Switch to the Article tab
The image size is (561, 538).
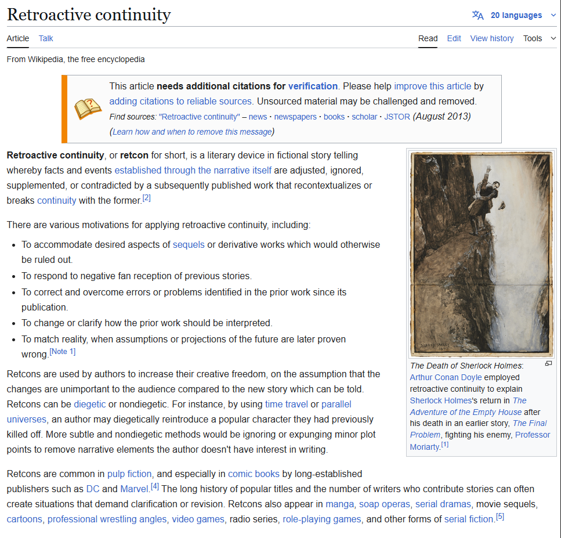tap(18, 38)
